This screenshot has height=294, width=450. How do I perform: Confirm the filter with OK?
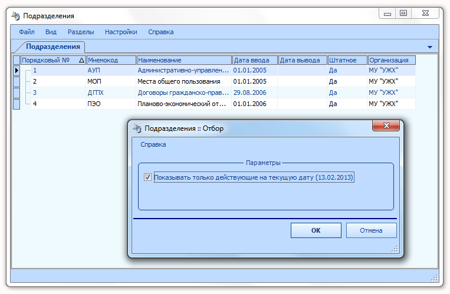point(316,230)
